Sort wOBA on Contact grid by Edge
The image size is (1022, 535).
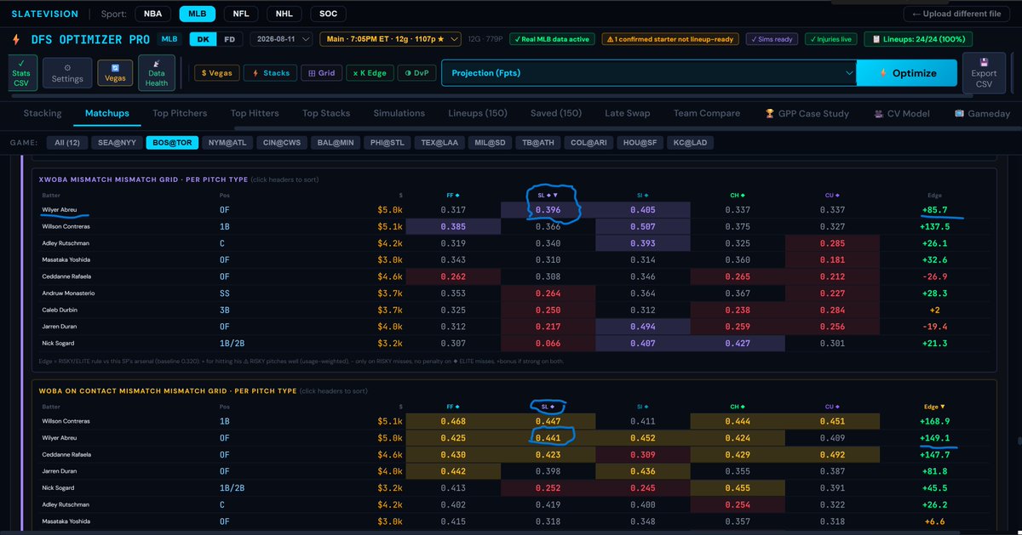pos(933,407)
